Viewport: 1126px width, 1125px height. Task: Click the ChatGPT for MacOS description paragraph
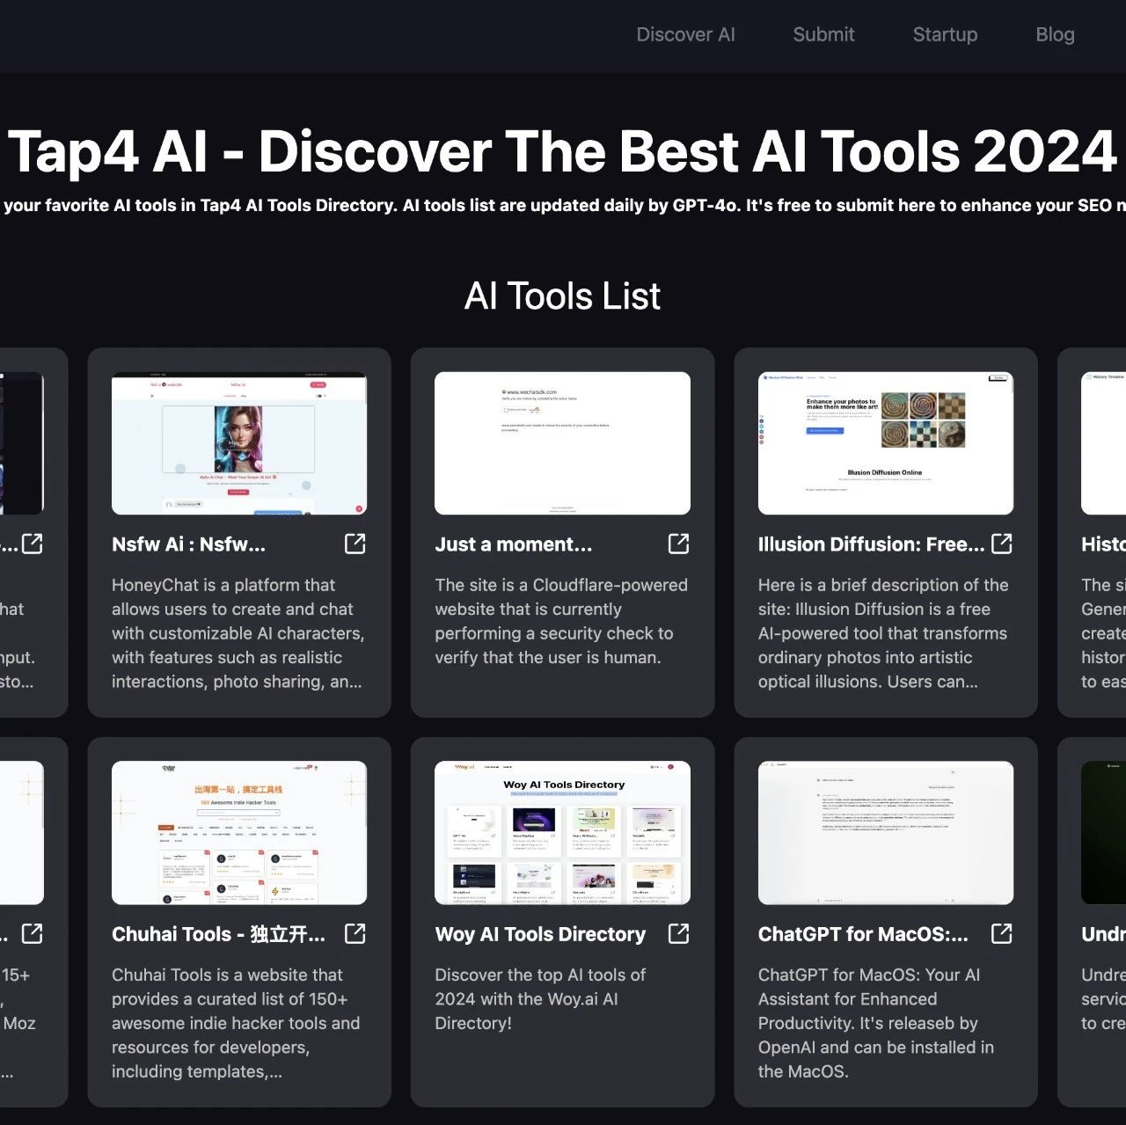(x=876, y=1023)
